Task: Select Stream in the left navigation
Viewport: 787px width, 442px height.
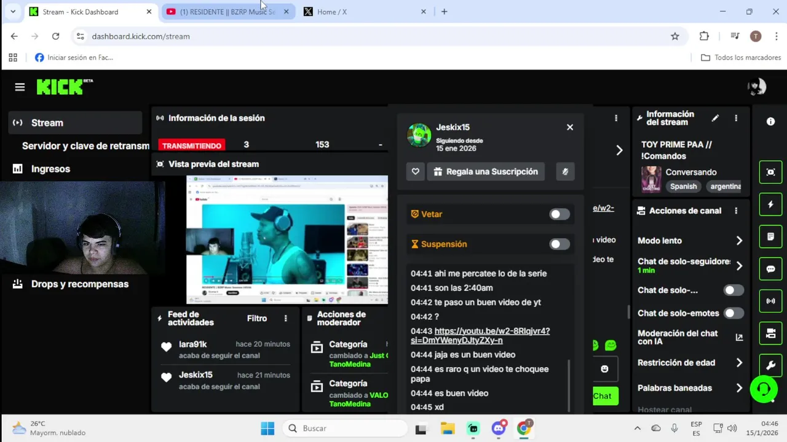Action: tap(75, 123)
